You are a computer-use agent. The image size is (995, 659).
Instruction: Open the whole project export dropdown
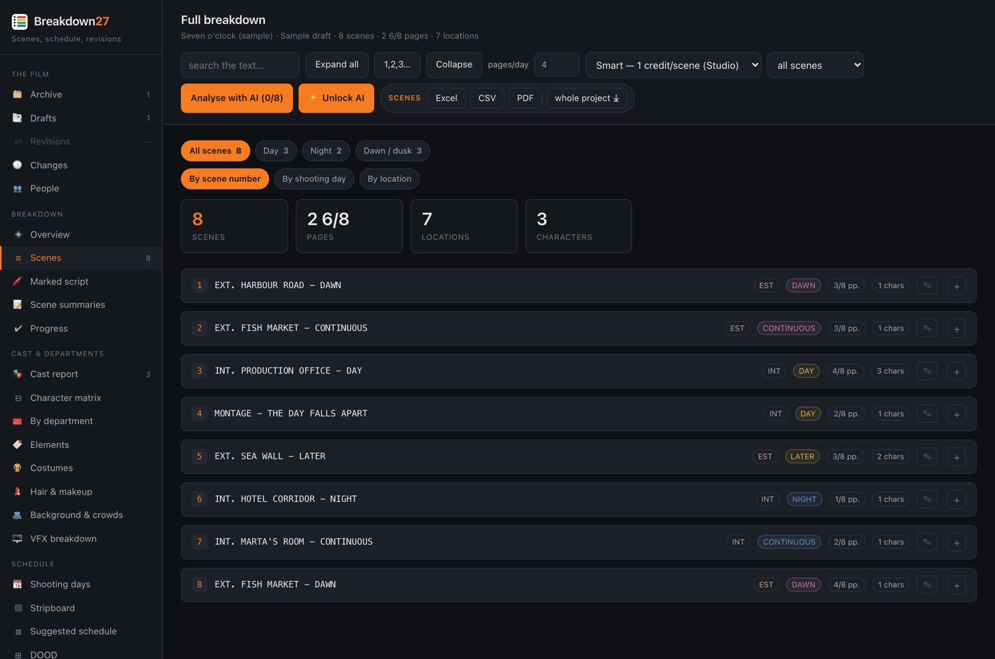coord(587,98)
